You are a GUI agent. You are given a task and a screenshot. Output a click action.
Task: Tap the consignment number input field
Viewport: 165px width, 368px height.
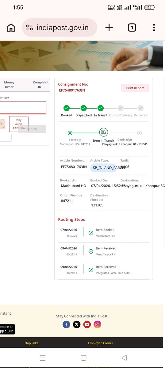point(23,107)
